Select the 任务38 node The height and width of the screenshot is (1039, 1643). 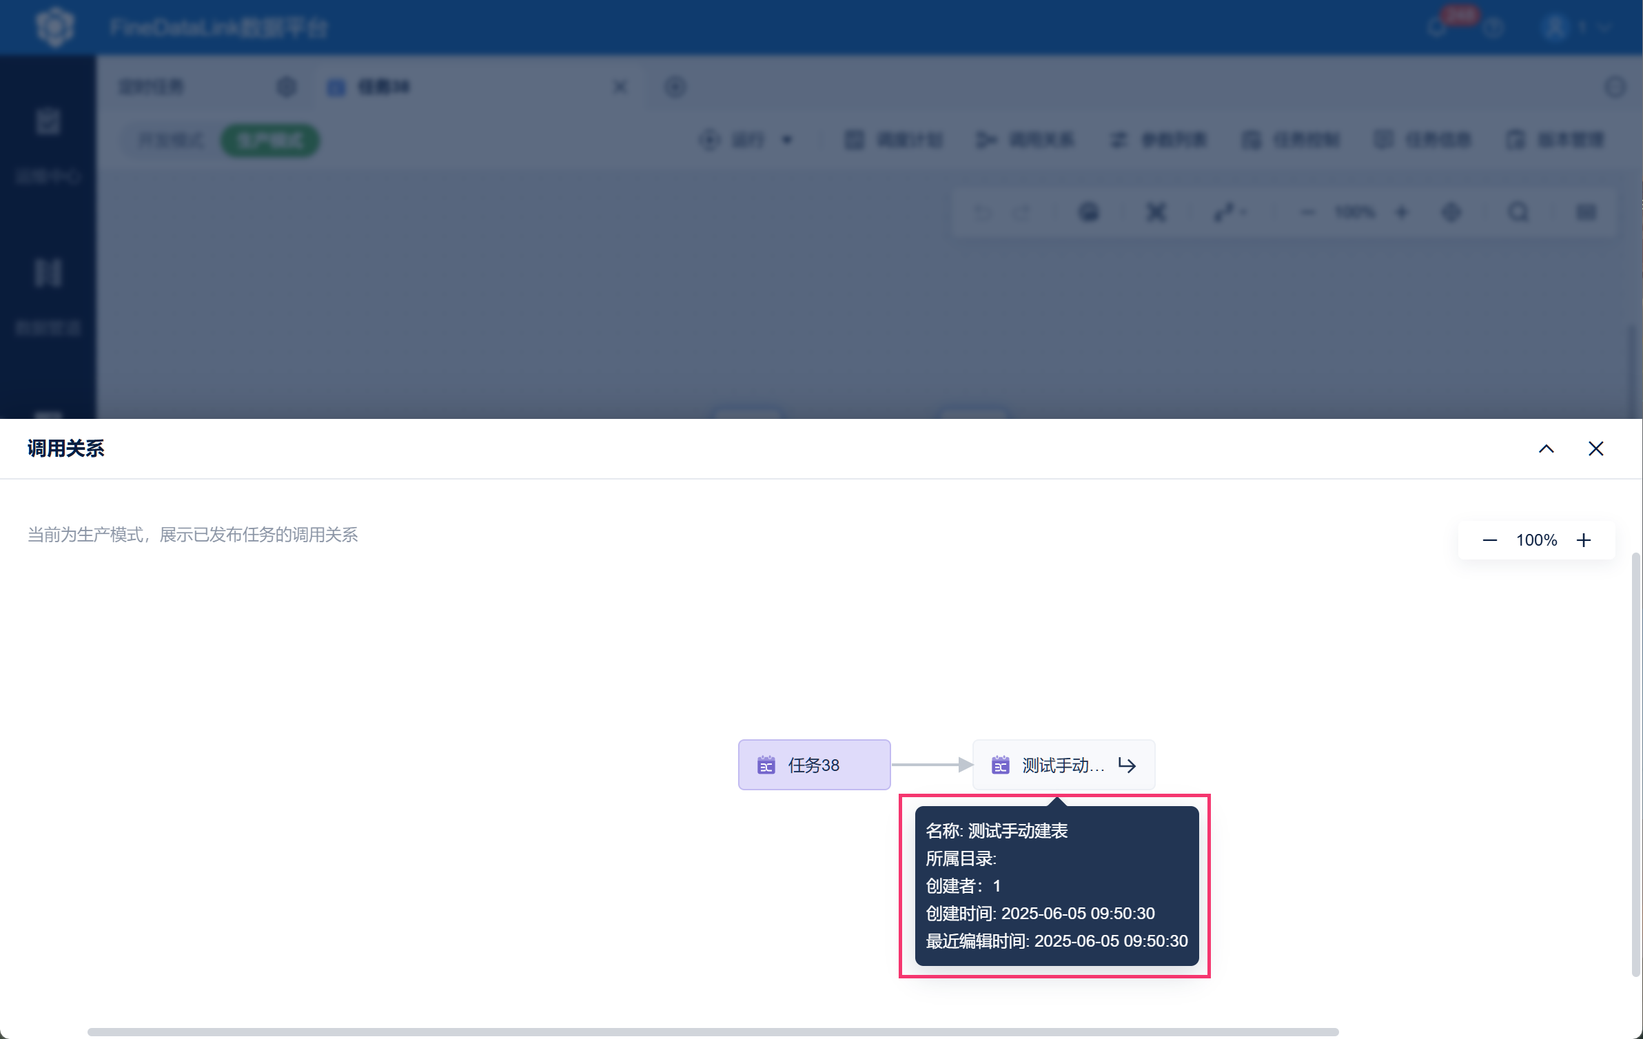814,765
